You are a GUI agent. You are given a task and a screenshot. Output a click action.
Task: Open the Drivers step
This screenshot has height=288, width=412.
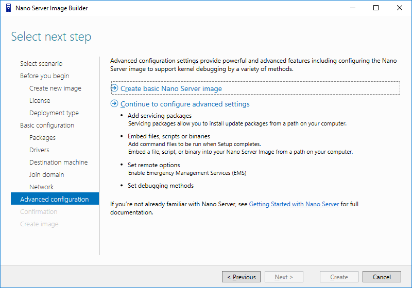coord(39,150)
